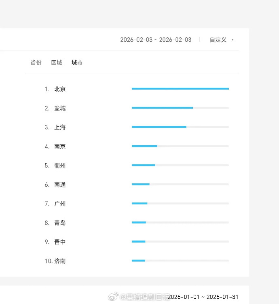The height and width of the screenshot is (304, 279).
Task: Click the 济南 ranking entry
Action: (x=60, y=261)
